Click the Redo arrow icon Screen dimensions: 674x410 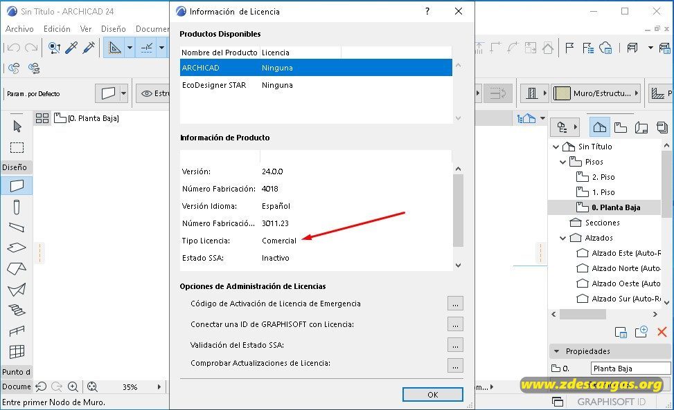coord(31,48)
